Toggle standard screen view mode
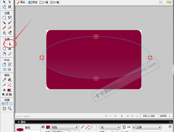 pyautogui.click(x=3, y=104)
